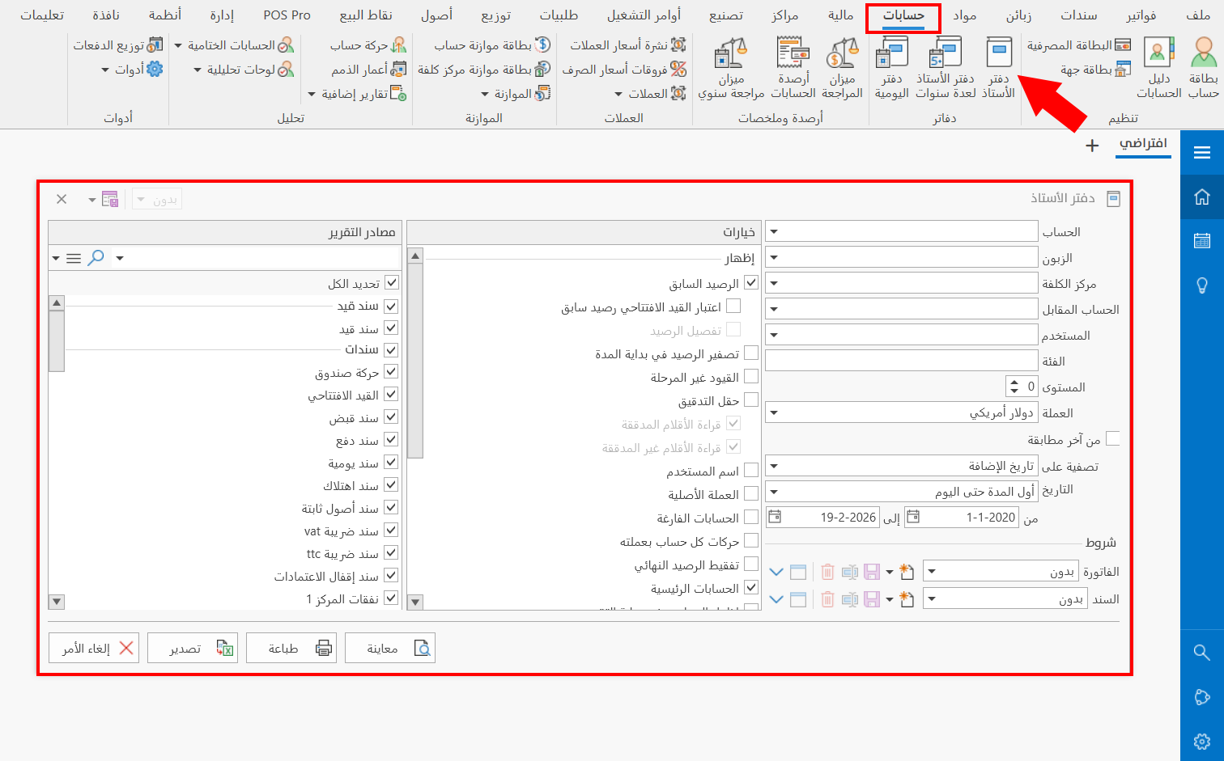Open ميزان المراجعة trial balance

coord(842,69)
